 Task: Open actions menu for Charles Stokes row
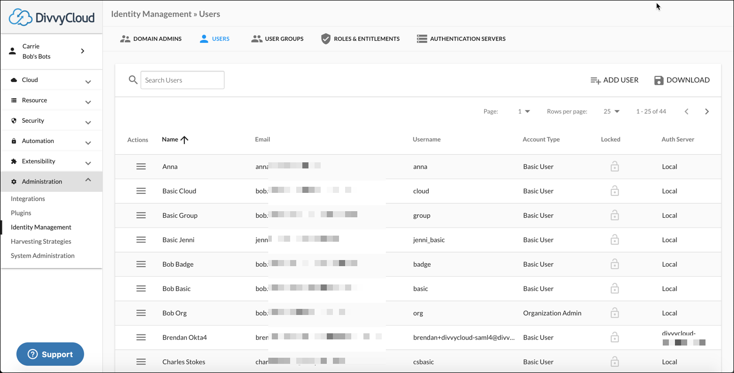click(141, 362)
